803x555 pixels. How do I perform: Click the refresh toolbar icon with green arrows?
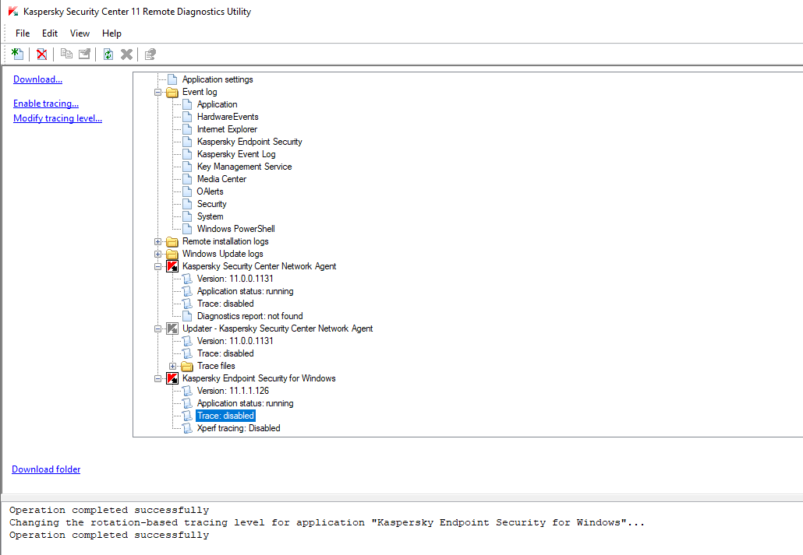(108, 54)
